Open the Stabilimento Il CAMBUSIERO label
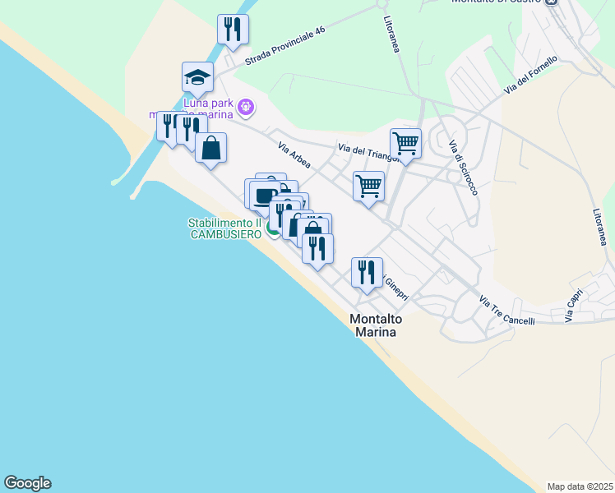The width and height of the screenshot is (615, 493). coord(225,228)
